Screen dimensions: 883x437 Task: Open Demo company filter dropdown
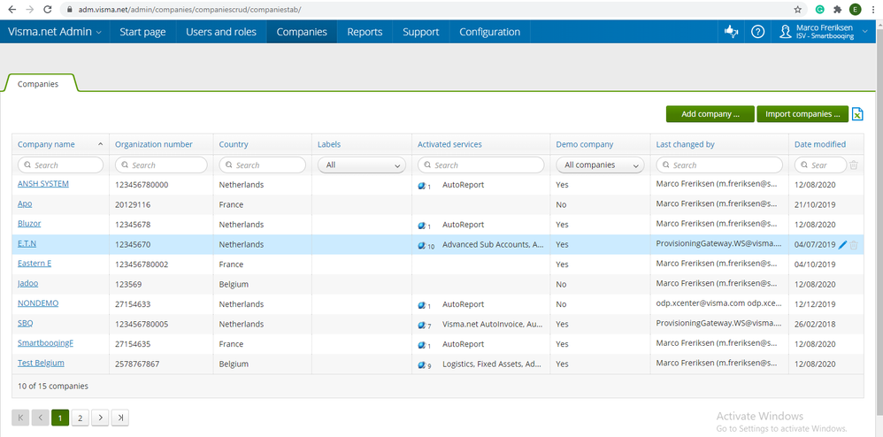(600, 165)
